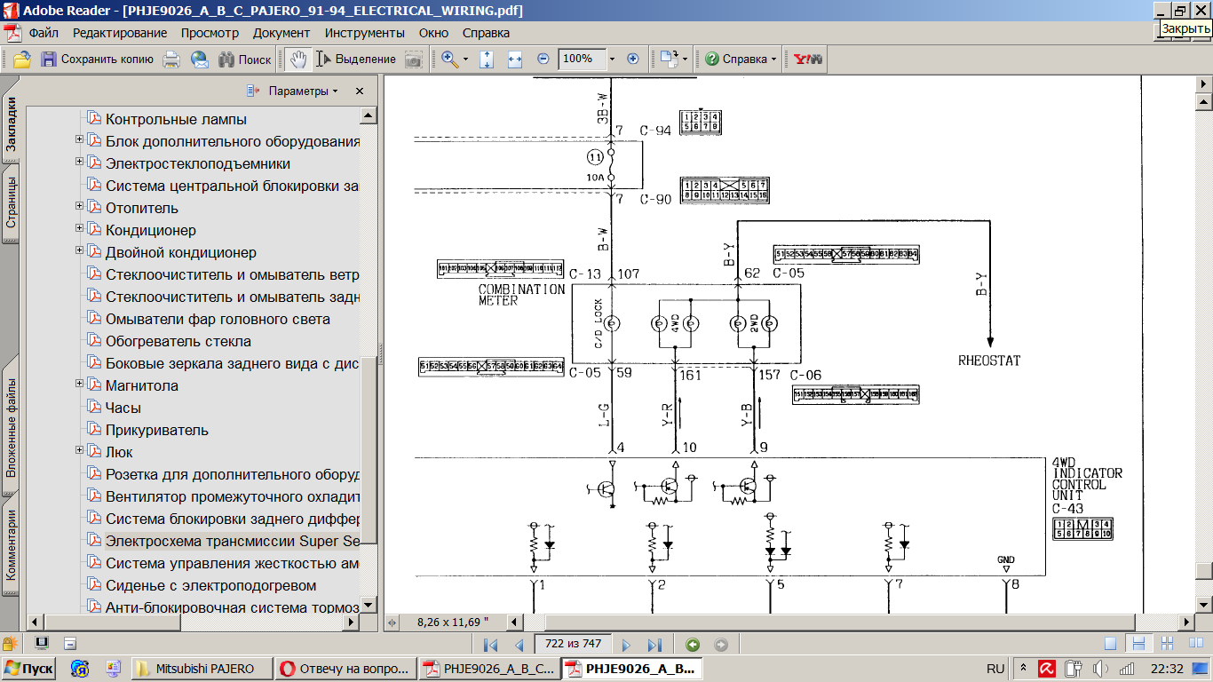Select the Hand tool

tap(299, 59)
